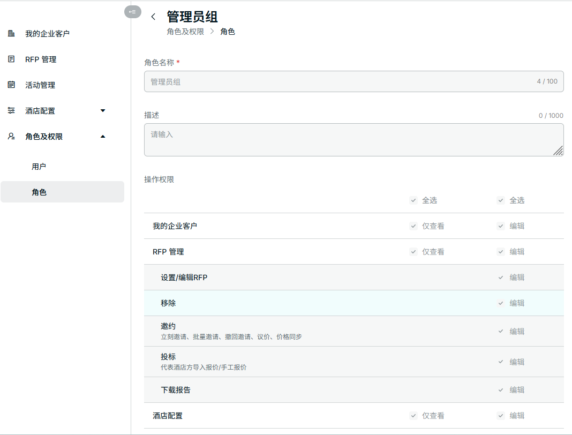Click the back arrow beside 管理员组 title
This screenshot has height=435, width=572.
pos(153,17)
